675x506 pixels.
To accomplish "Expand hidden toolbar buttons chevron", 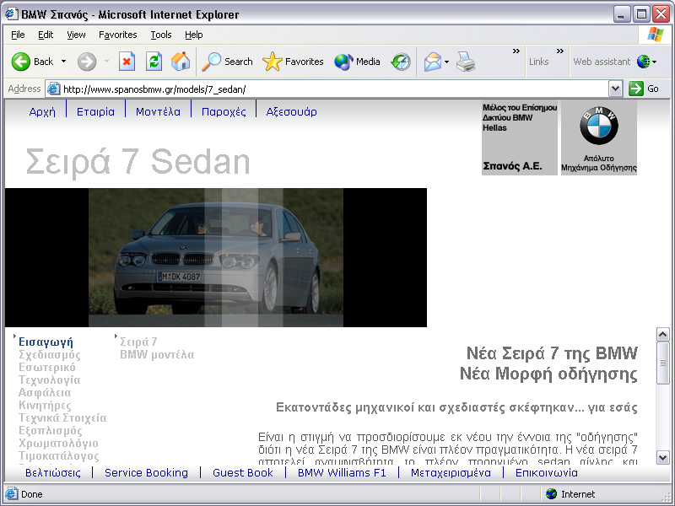I will pyautogui.click(x=516, y=51).
